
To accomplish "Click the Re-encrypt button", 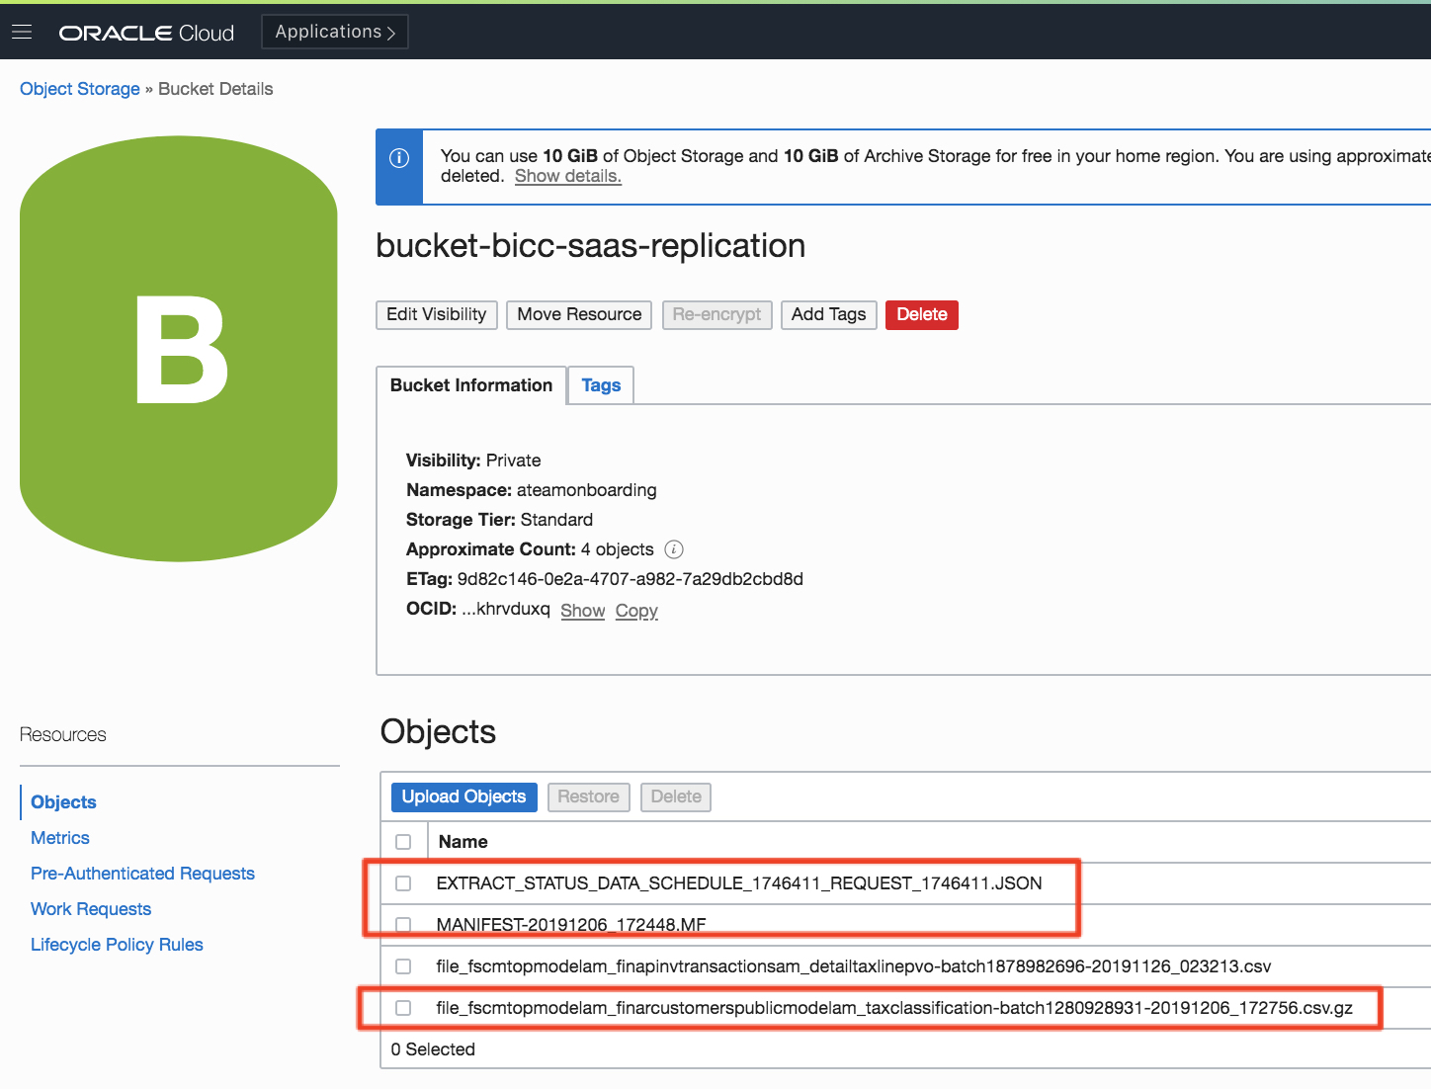I will coord(717,314).
